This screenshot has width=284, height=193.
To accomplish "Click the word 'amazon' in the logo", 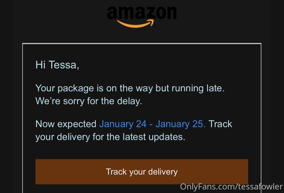I will [142, 13].
